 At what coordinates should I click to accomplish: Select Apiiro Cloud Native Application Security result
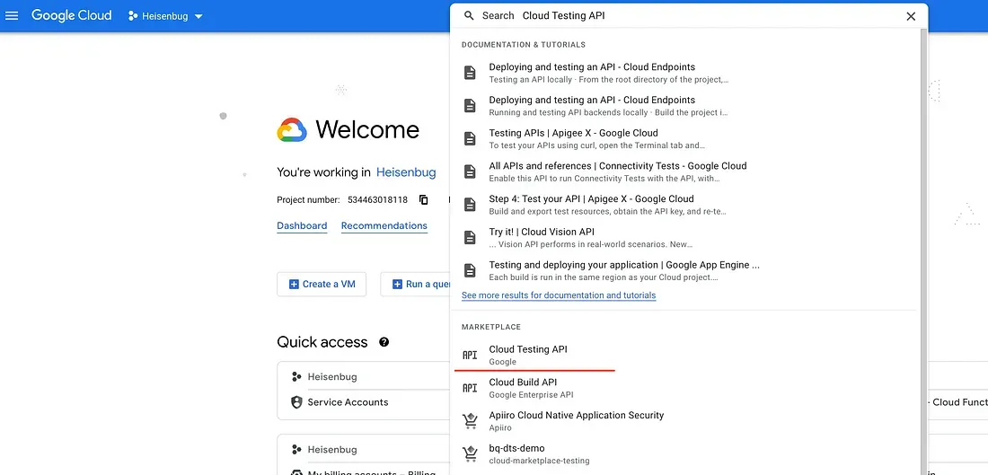pos(684,421)
